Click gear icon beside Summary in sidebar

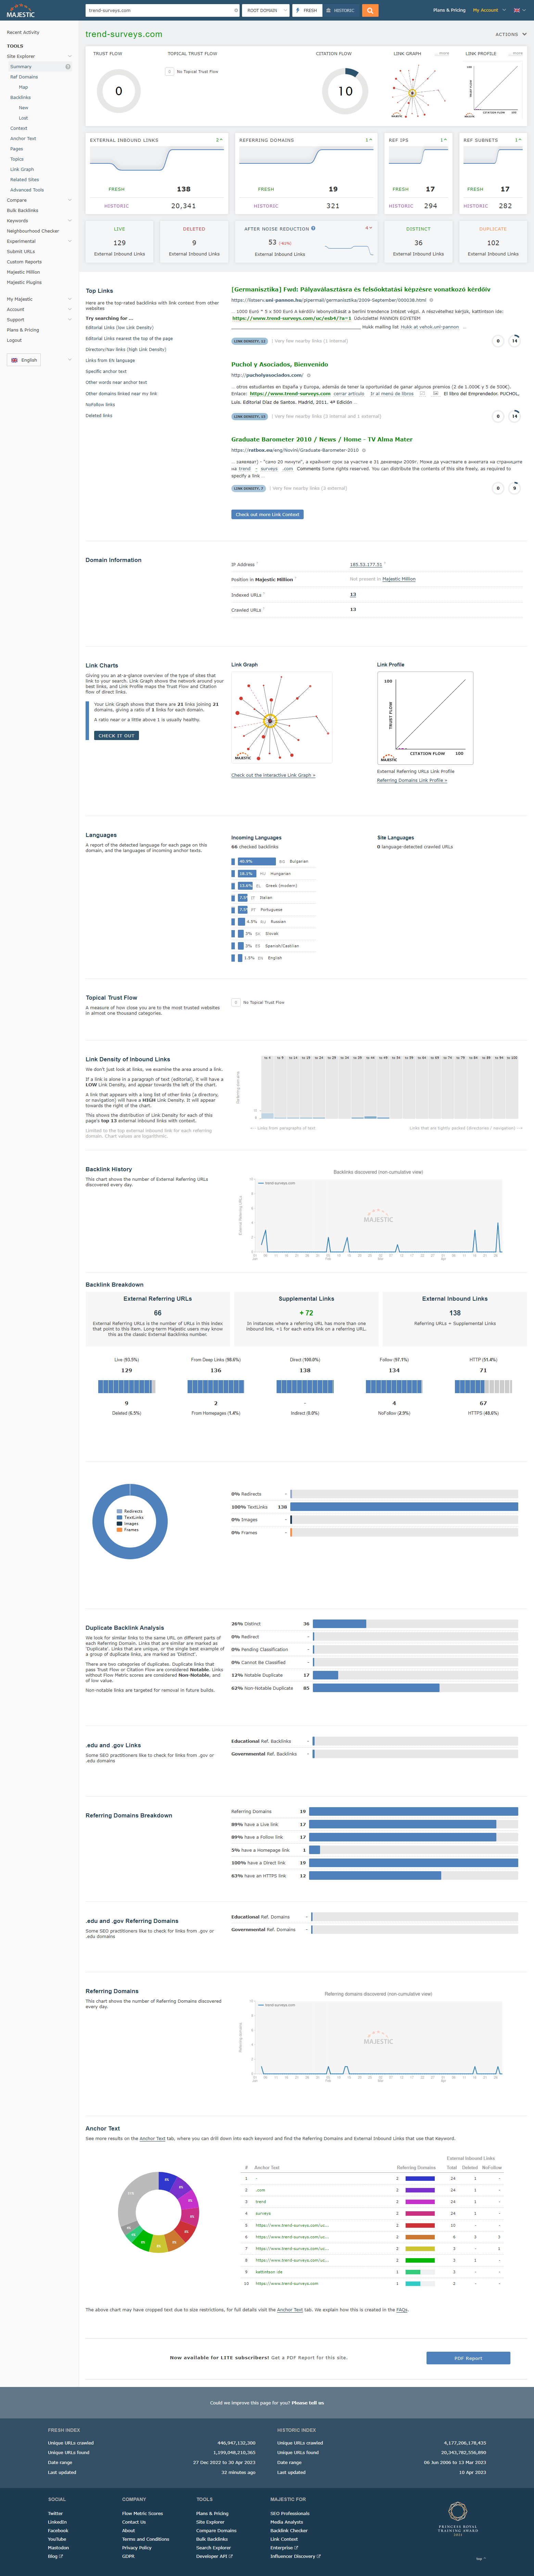[x=68, y=67]
